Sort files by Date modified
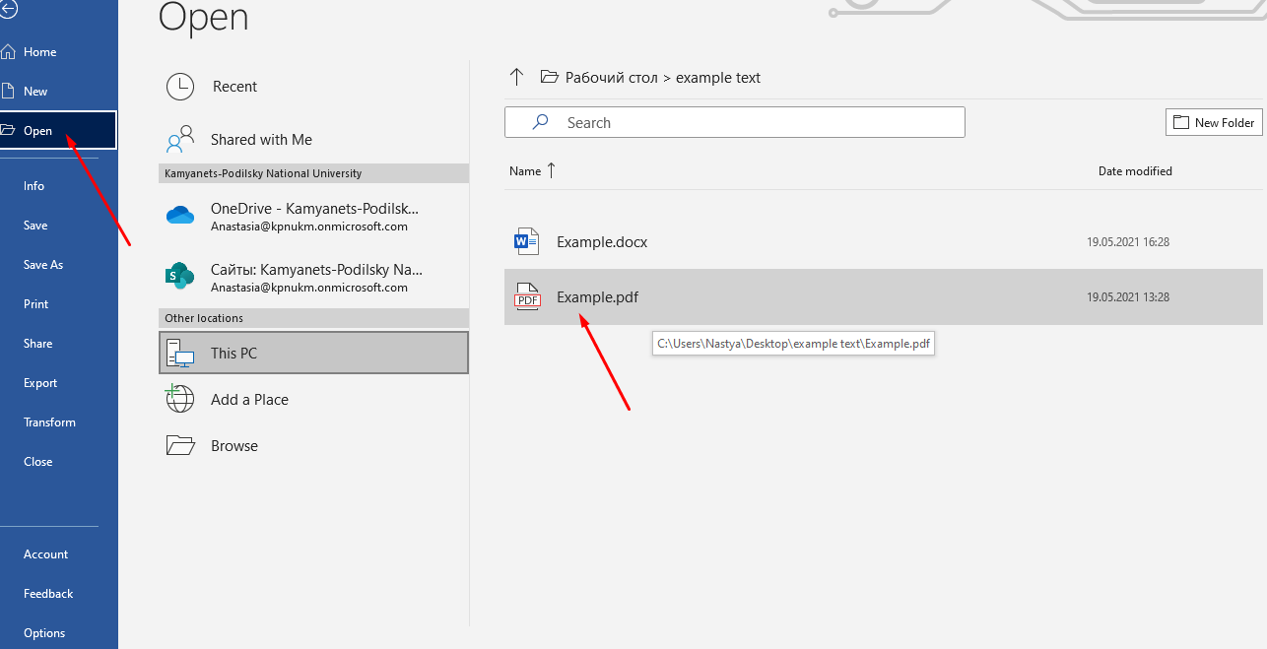The height and width of the screenshot is (649, 1267). coord(1135,170)
